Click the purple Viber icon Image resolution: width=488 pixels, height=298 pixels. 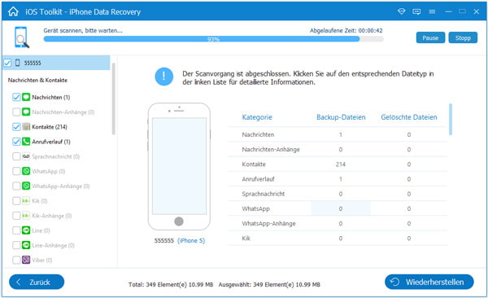[x=26, y=260]
